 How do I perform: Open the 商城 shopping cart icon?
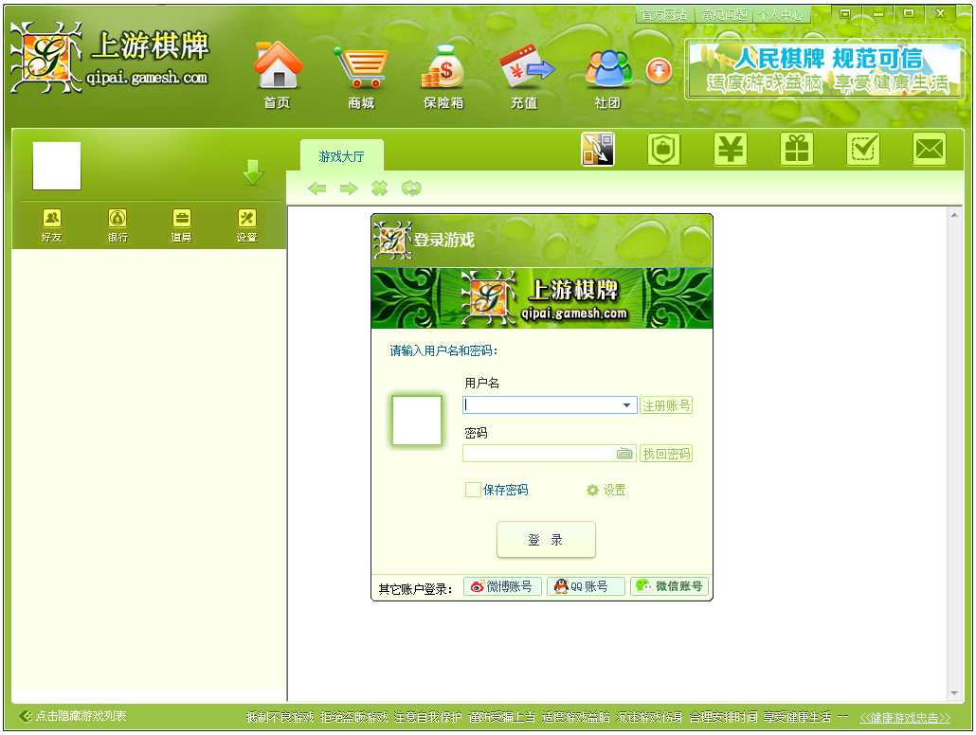[361, 76]
